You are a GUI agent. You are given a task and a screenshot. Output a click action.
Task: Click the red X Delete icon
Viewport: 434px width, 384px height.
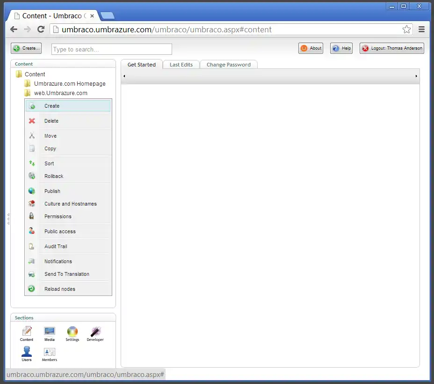click(32, 121)
